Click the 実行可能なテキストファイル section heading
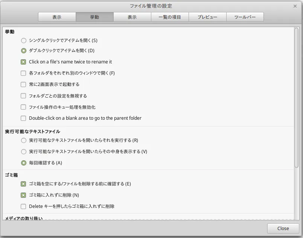Image resolution: width=303 pixels, height=238 pixels. pyautogui.click(x=32, y=131)
